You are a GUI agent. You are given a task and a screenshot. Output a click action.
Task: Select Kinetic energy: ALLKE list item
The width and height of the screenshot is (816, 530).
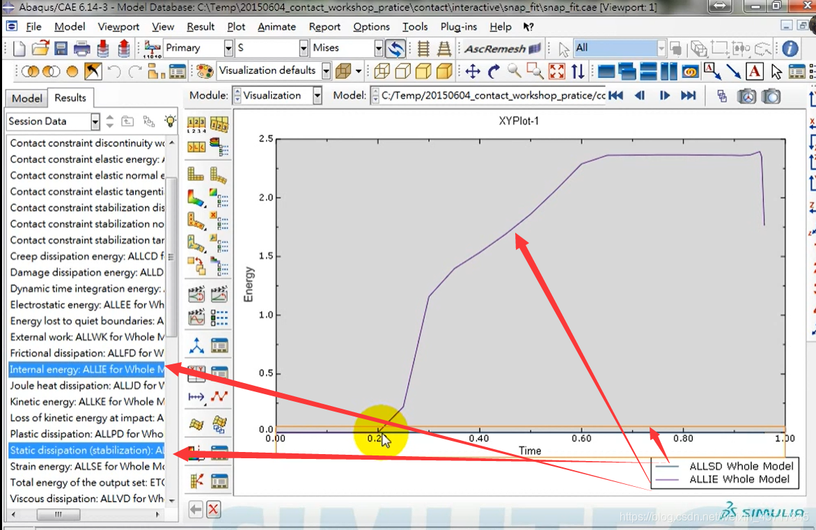point(87,402)
